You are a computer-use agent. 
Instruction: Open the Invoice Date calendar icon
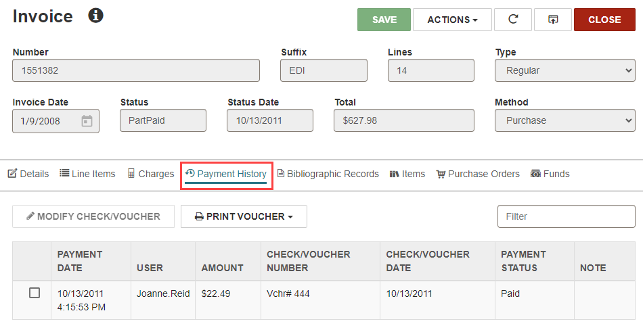pyautogui.click(x=87, y=121)
